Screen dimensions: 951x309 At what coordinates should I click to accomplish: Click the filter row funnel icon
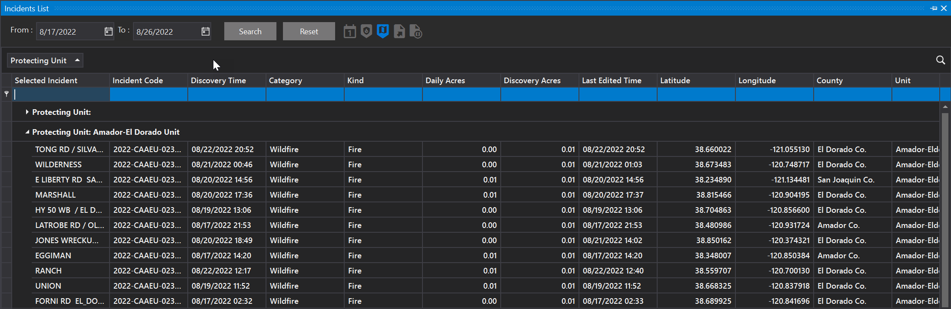(7, 94)
